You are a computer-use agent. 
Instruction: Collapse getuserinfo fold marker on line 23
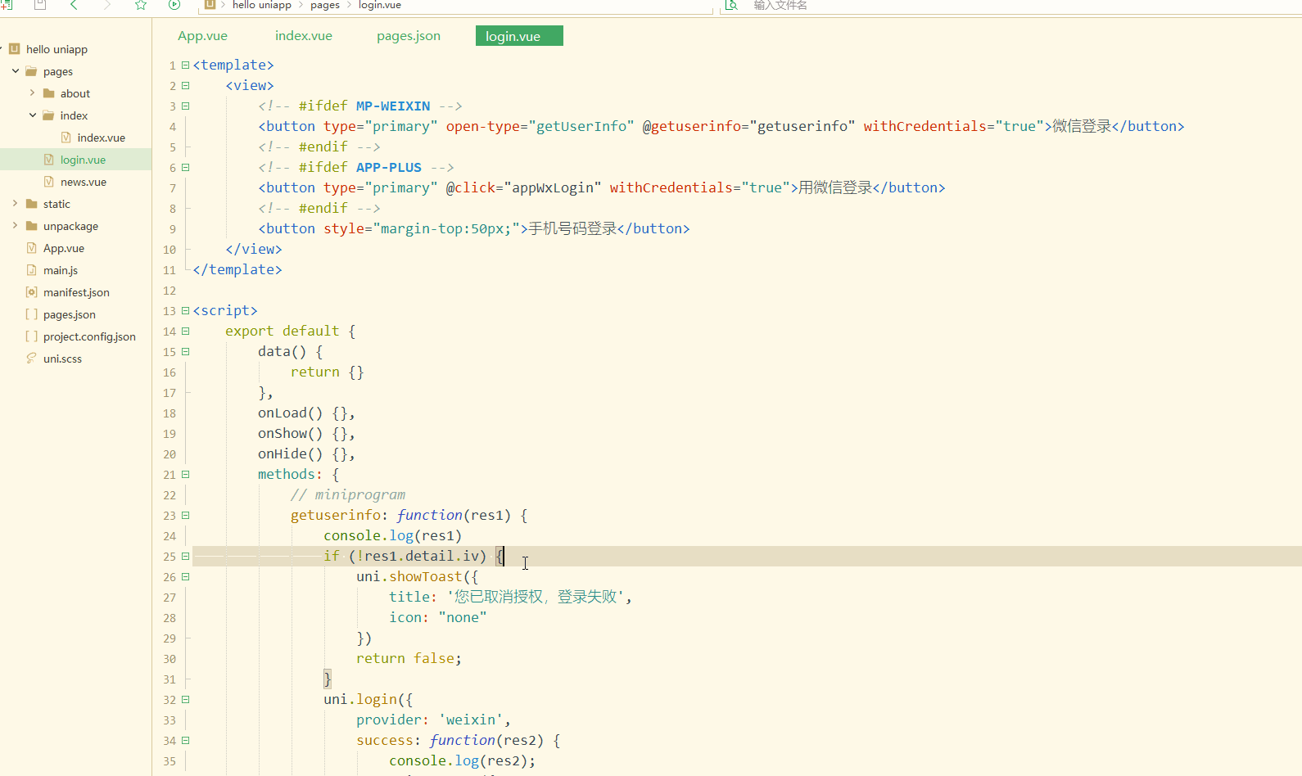click(x=185, y=515)
